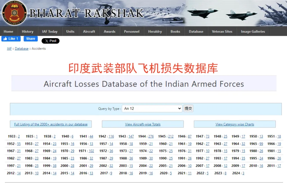287x185 pixels.
Task: Open the Books menu item
Action: [175, 31]
